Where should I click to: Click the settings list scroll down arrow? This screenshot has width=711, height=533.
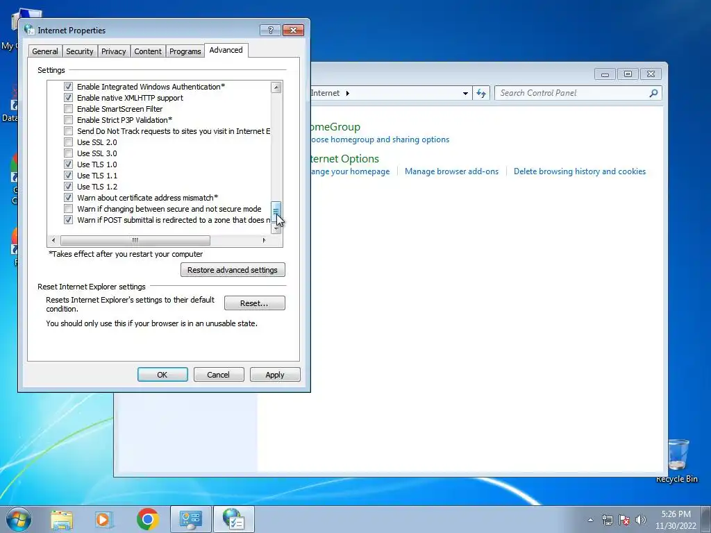point(276,229)
